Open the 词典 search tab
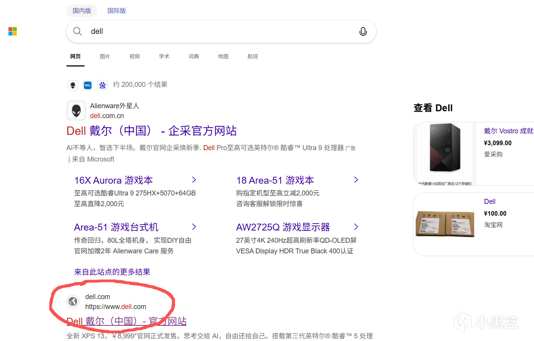534x341 pixels. click(x=194, y=56)
